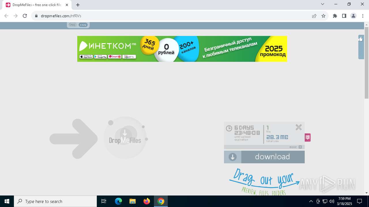This screenshot has width=369, height=207.
Task: Toggle Chrome side panel
Action: pos(344,16)
